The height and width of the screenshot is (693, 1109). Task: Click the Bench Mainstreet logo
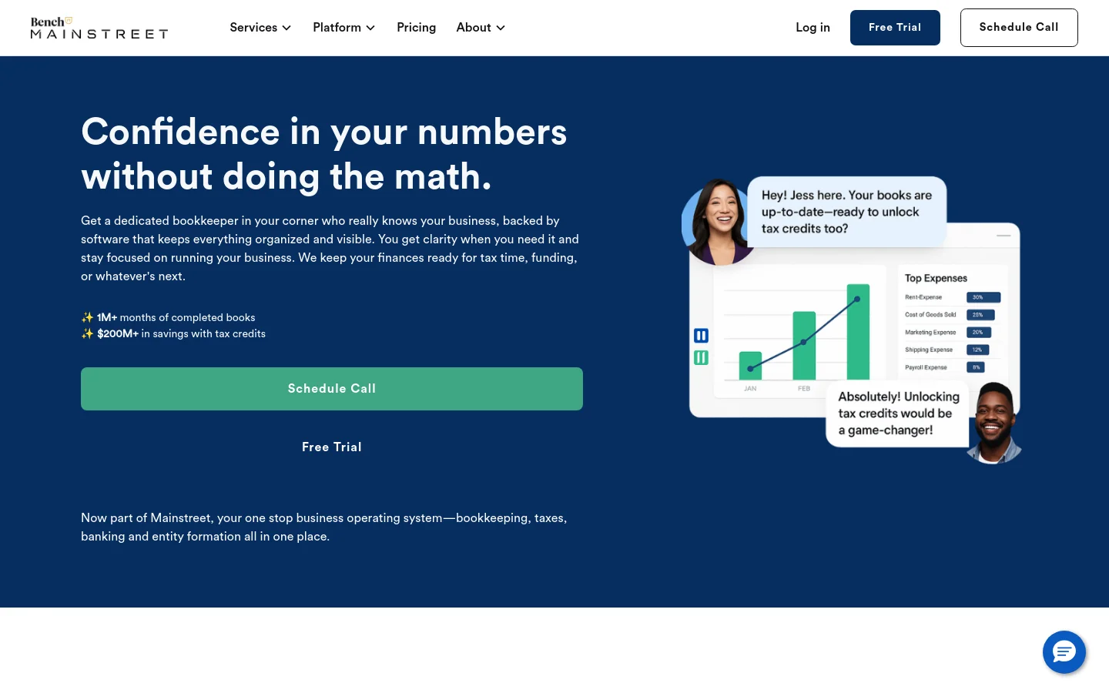(99, 28)
